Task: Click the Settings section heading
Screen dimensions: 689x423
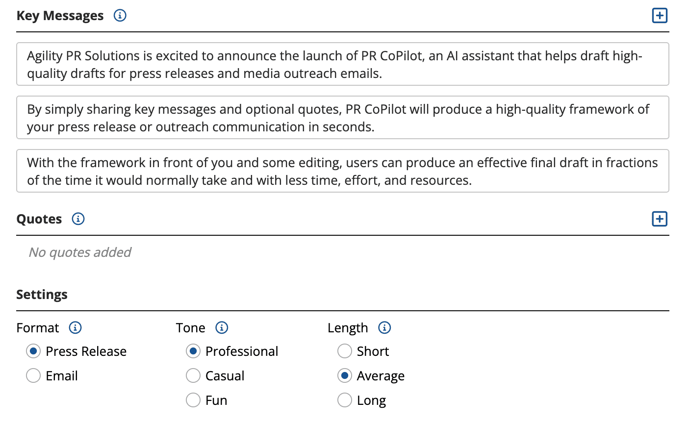Action: pos(42,295)
